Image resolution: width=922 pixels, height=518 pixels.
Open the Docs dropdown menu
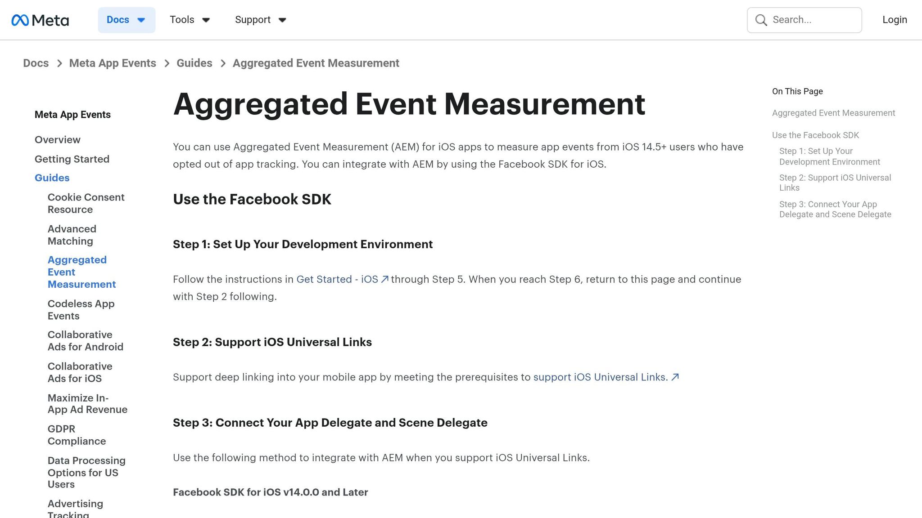127,20
